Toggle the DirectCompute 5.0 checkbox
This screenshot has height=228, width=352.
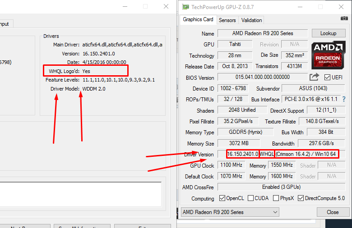click(301, 198)
